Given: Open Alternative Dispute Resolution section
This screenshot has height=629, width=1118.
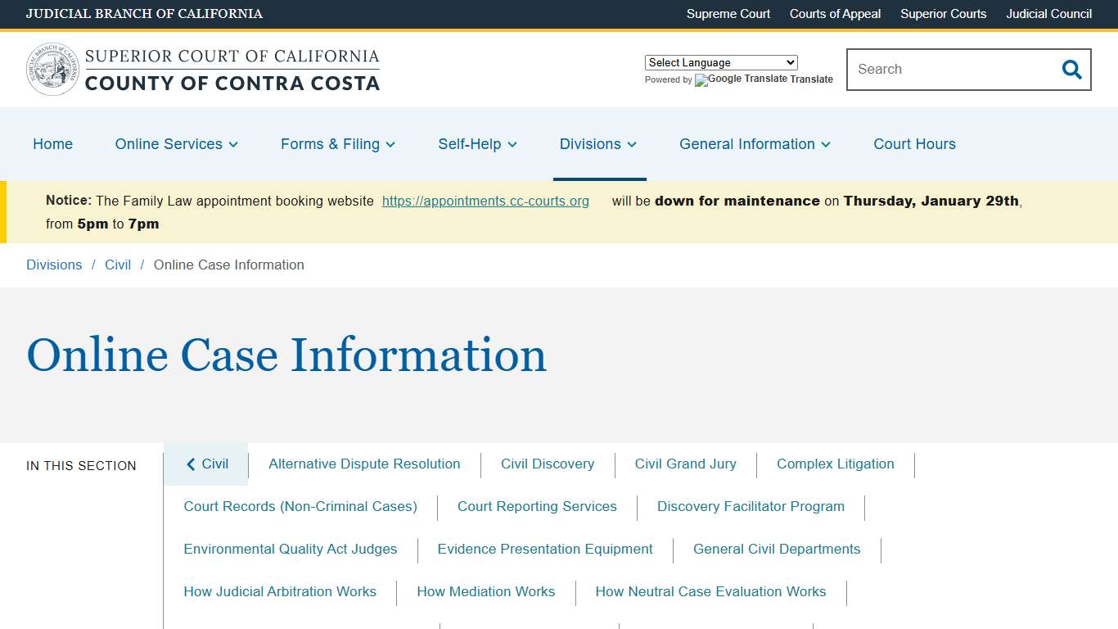Looking at the screenshot, I should tap(364, 464).
